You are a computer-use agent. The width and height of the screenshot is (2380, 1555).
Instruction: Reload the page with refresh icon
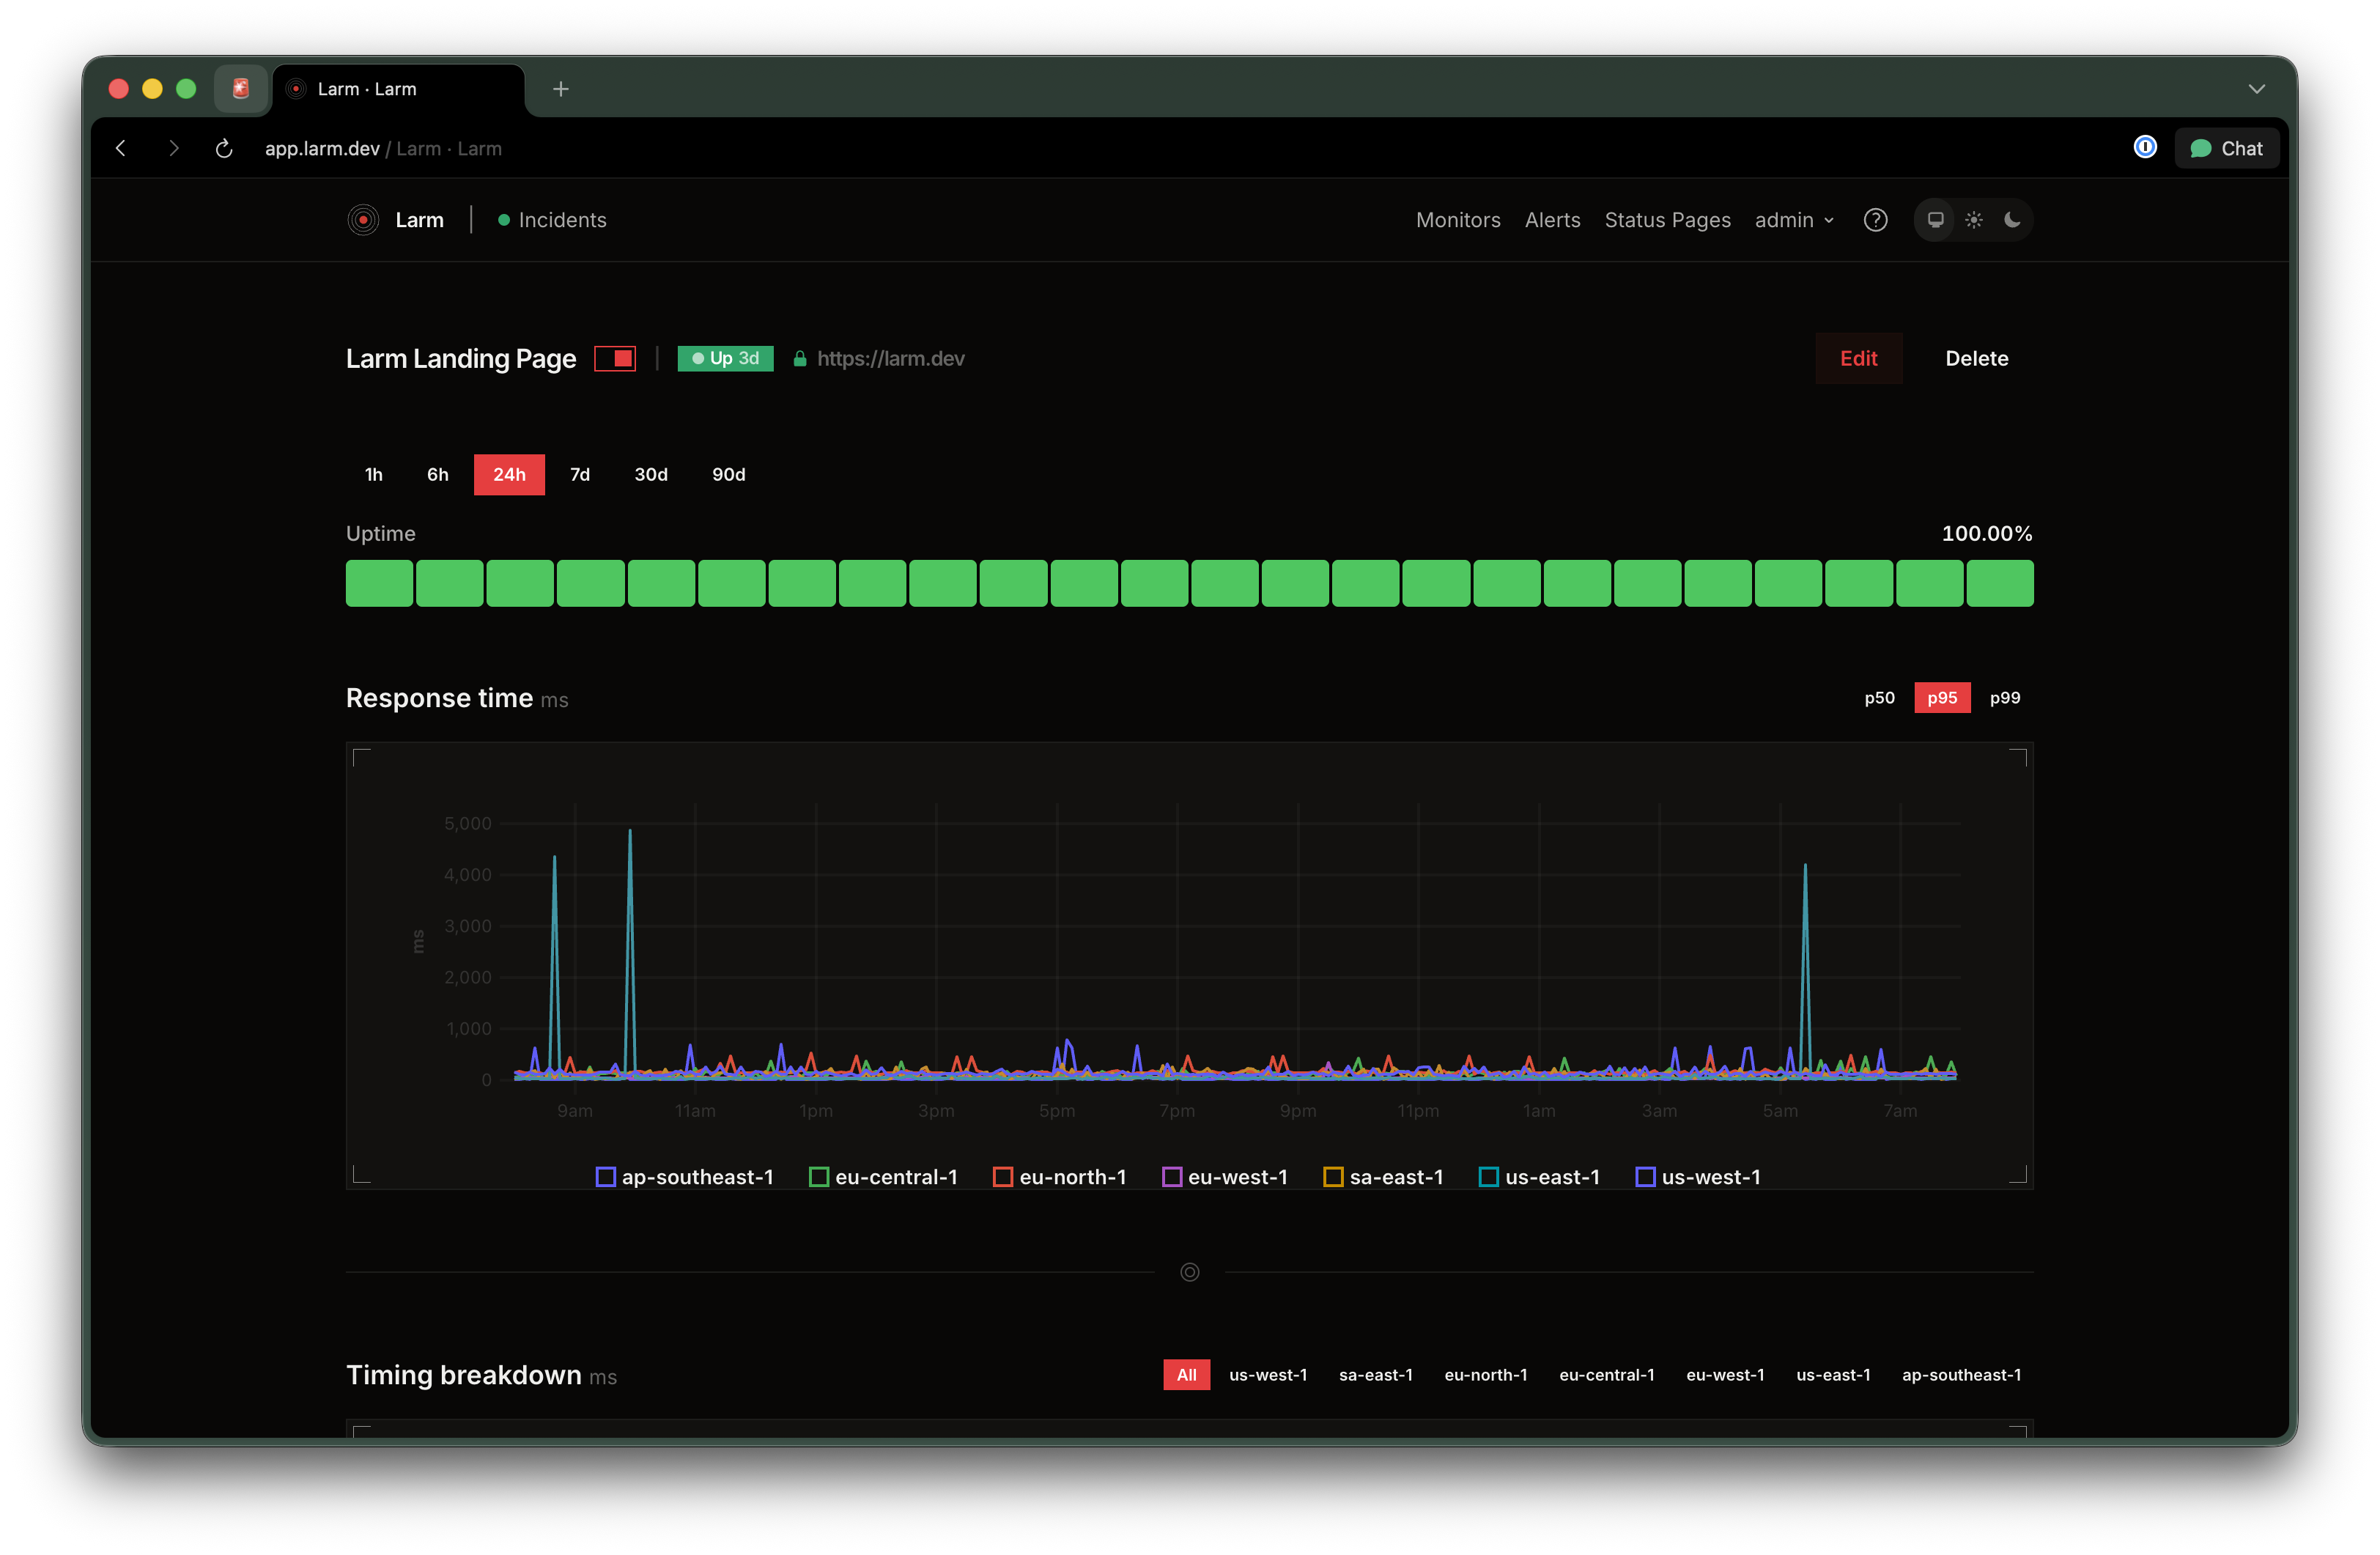[224, 148]
